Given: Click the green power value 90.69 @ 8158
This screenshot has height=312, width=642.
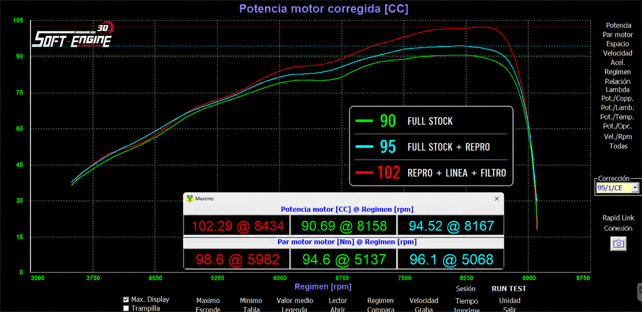Looking at the screenshot, I should [344, 226].
